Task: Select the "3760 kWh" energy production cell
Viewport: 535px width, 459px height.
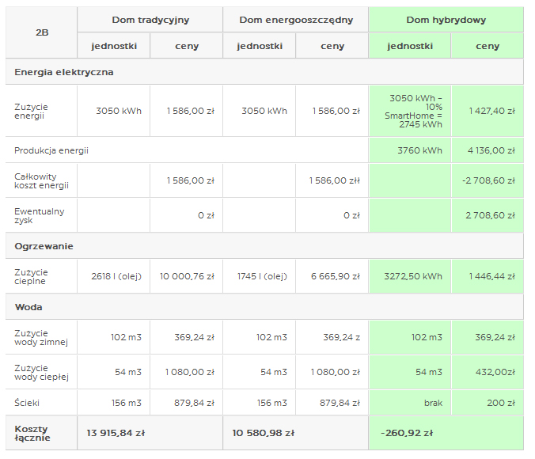Action: [409, 150]
